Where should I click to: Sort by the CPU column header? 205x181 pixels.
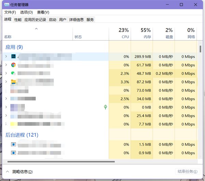click(120, 34)
